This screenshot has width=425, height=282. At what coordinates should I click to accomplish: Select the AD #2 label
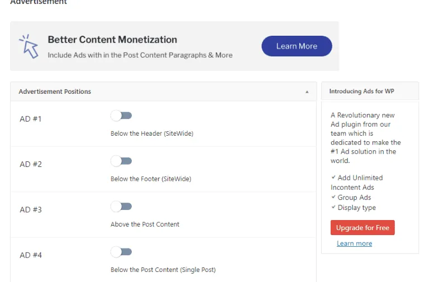coord(31,164)
